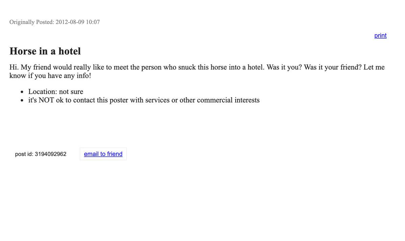Click the sentence Was it your friend?

pyautogui.click(x=333, y=67)
